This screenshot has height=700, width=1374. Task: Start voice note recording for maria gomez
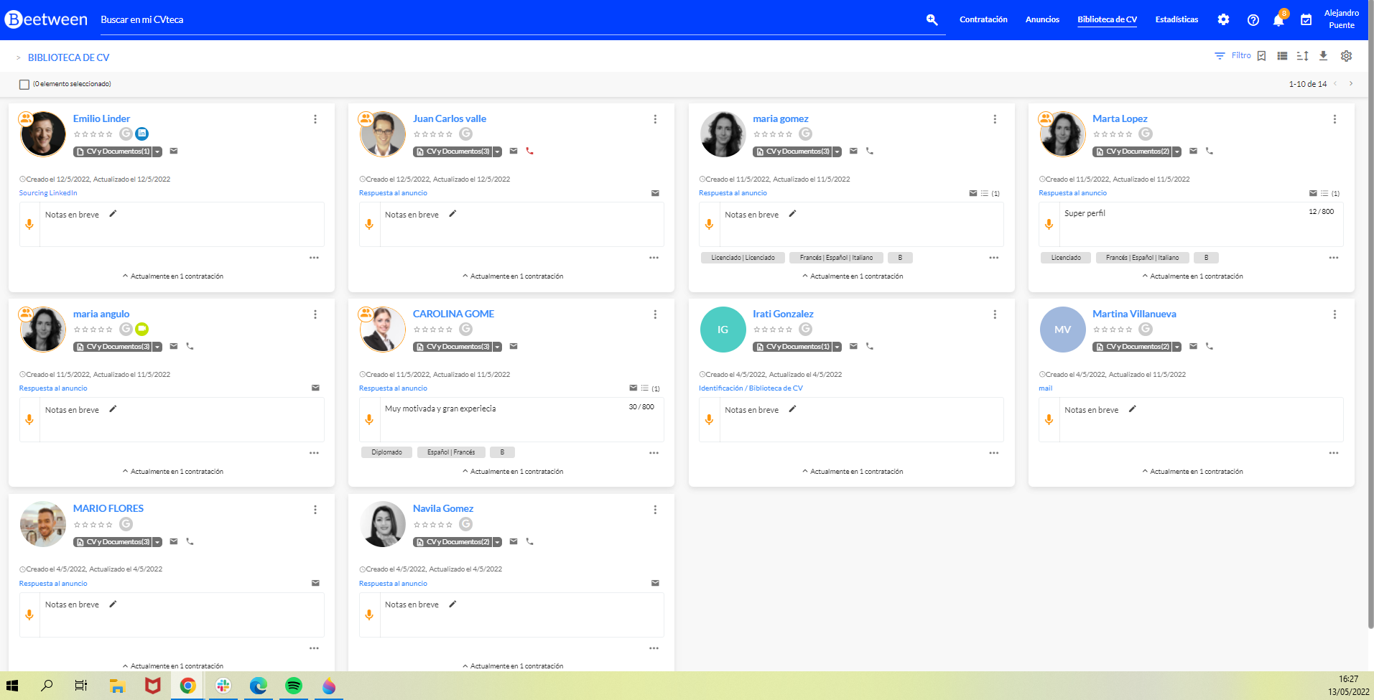tap(709, 224)
